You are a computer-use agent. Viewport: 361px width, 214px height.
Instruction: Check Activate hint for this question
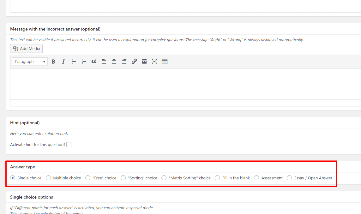[69, 144]
